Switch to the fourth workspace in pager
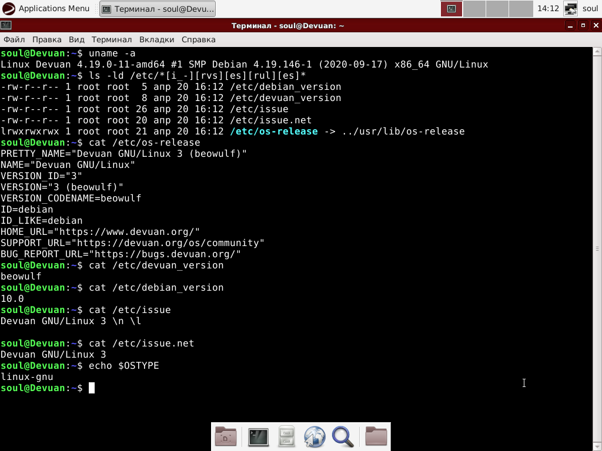Screen dimensions: 602x451 click(521, 9)
